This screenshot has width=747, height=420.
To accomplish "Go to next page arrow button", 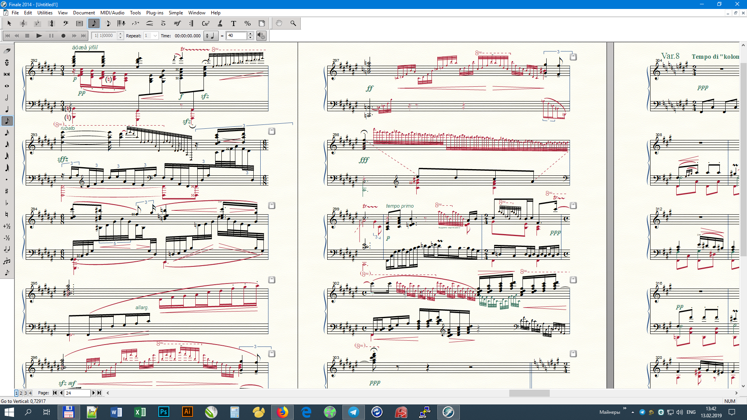I will click(93, 393).
